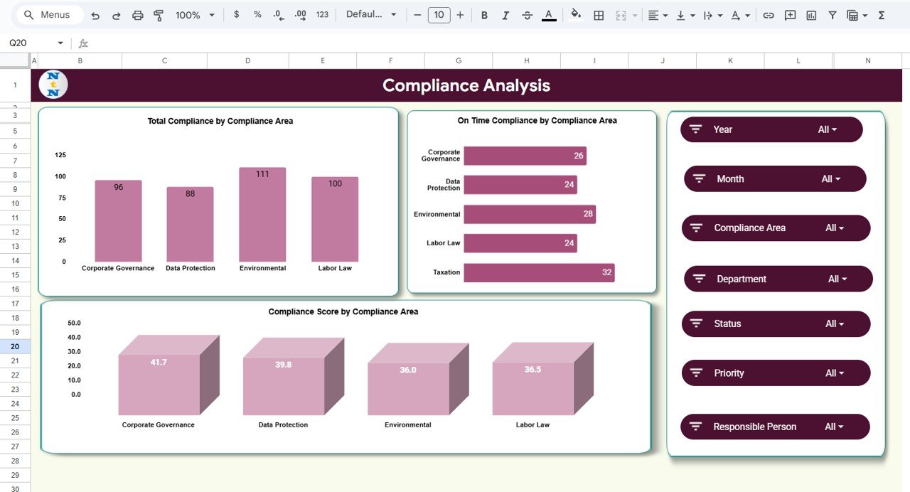This screenshot has height=492, width=910.
Task: Open the font family dropdown
Action: 370,15
